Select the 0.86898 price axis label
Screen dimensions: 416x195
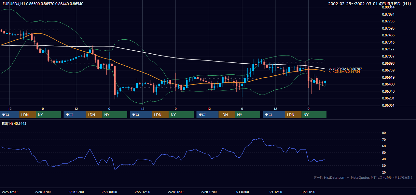coord(388,63)
